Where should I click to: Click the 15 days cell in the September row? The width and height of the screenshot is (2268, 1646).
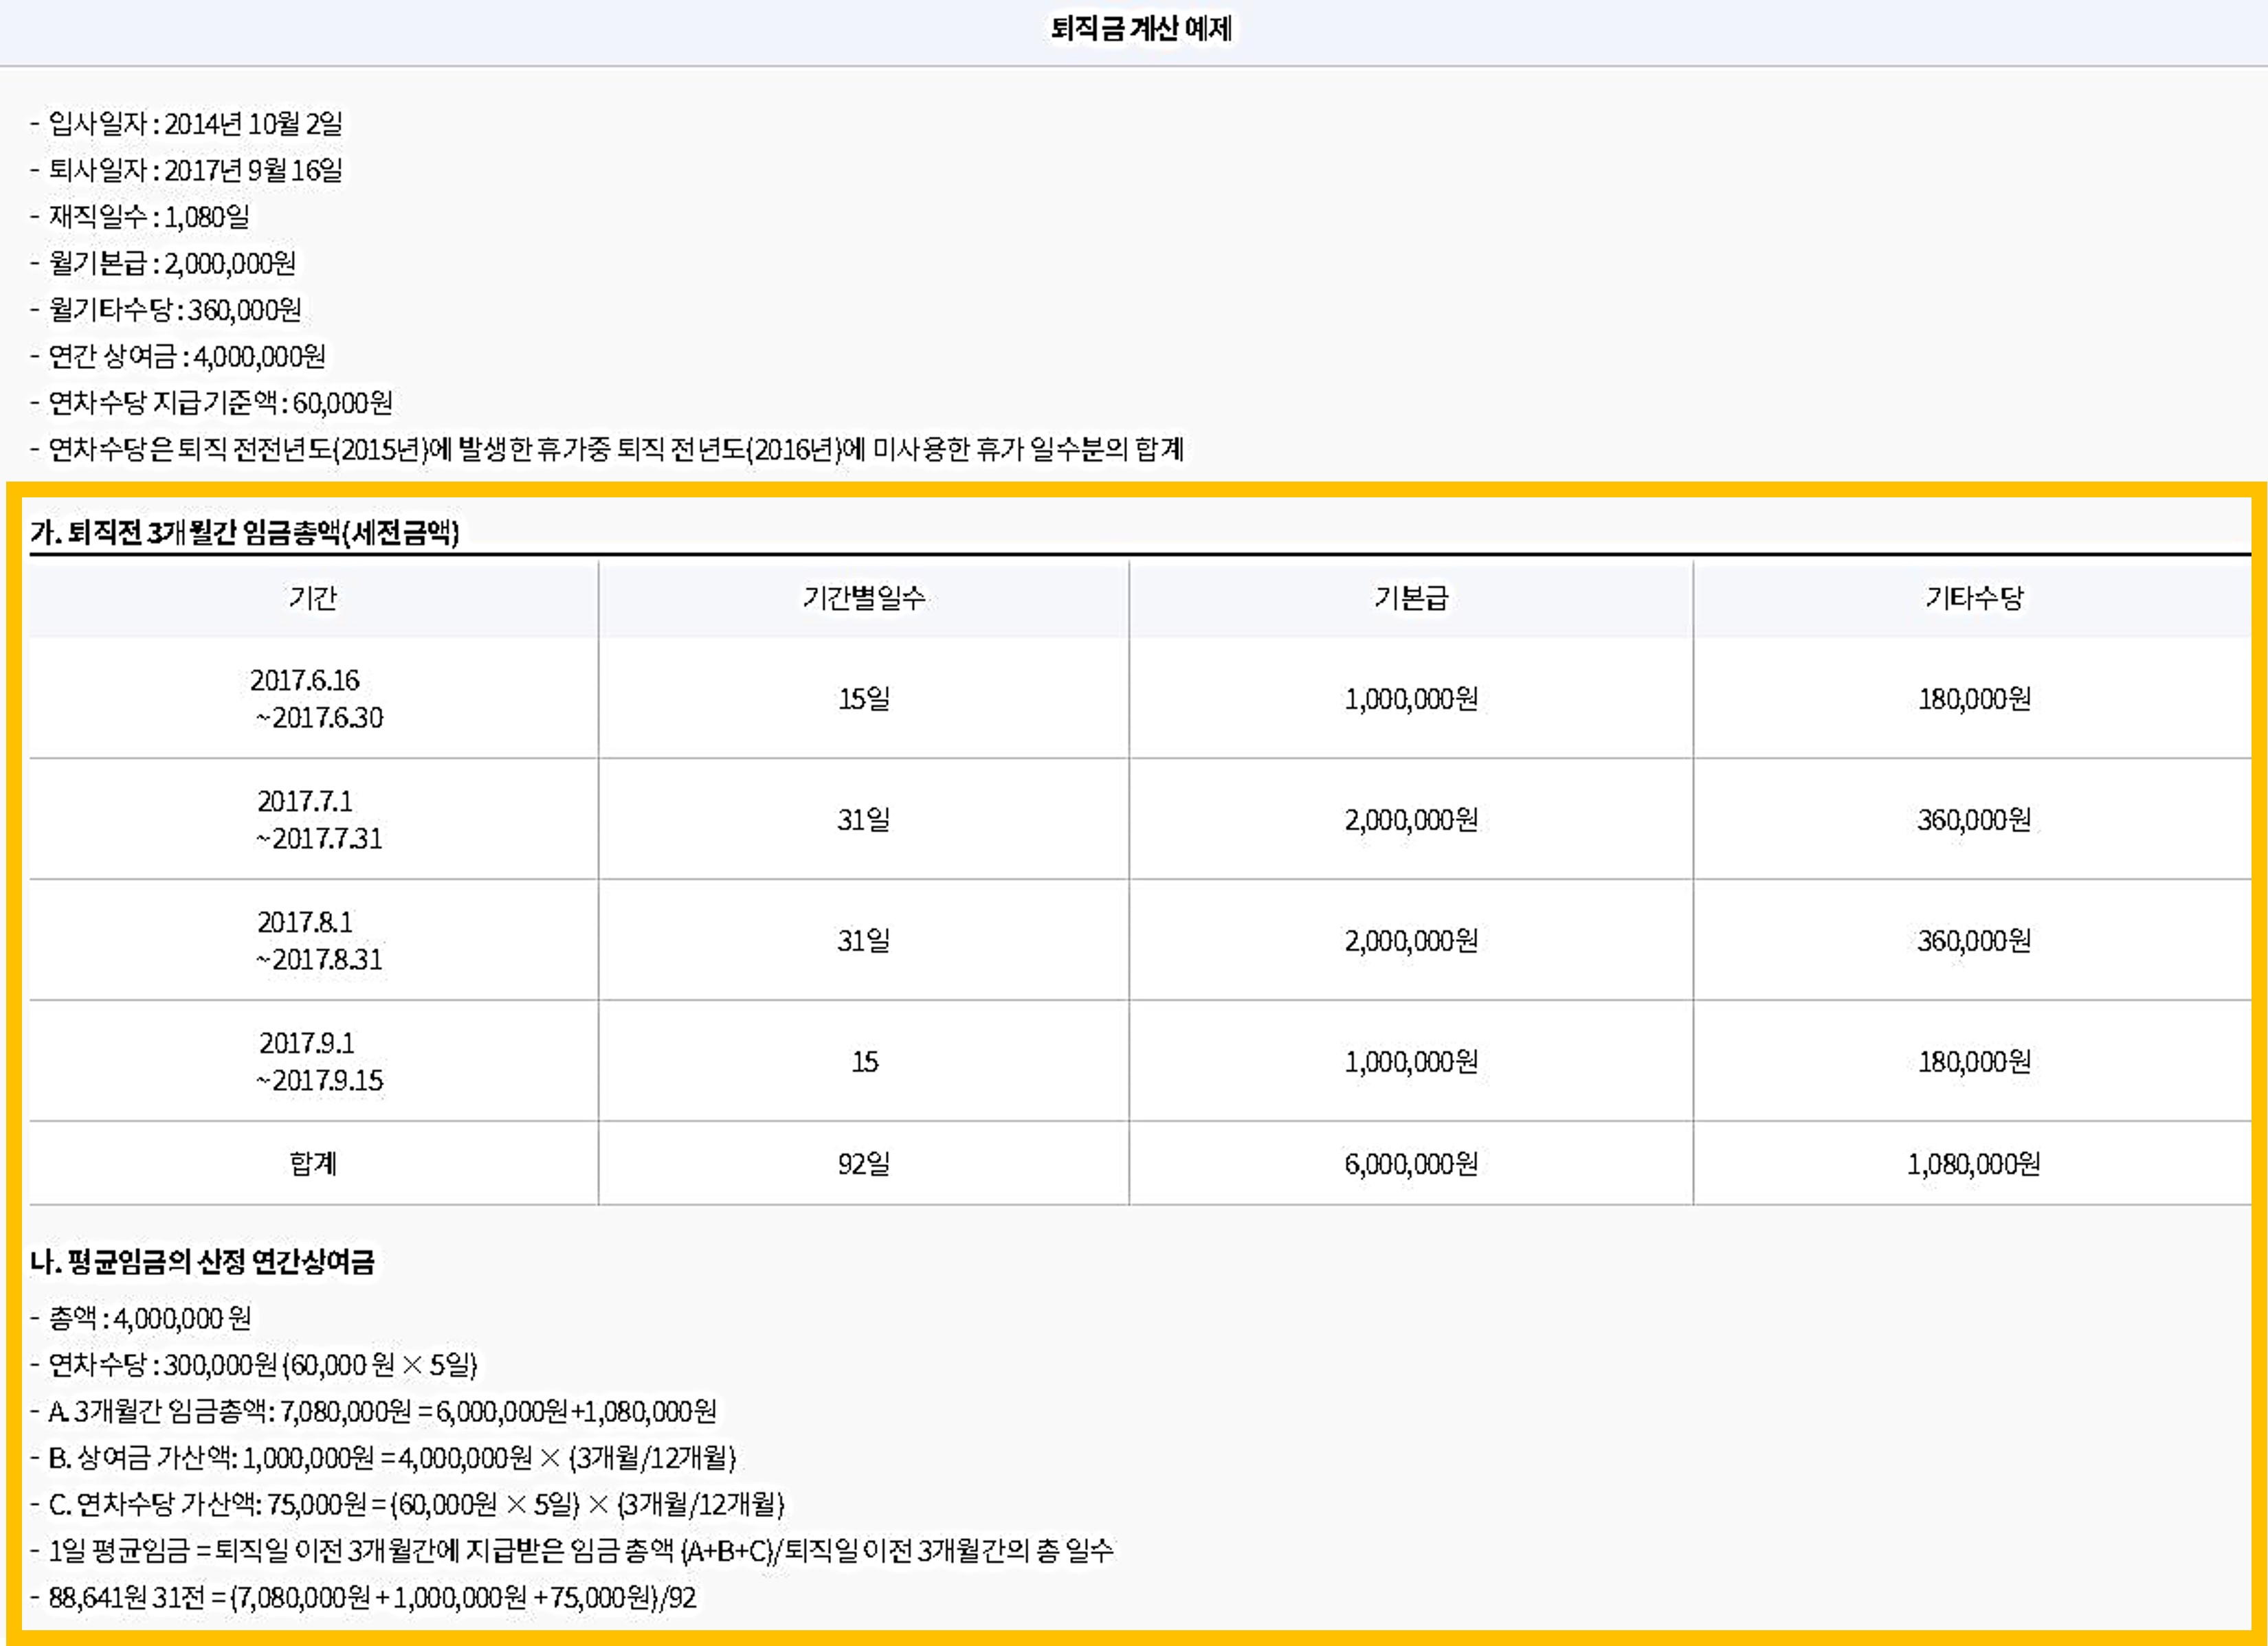(x=865, y=1061)
